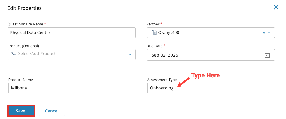286x119 pixels.
Task: Click the Due Date field Sep 02, 2025
Action: click(211, 55)
